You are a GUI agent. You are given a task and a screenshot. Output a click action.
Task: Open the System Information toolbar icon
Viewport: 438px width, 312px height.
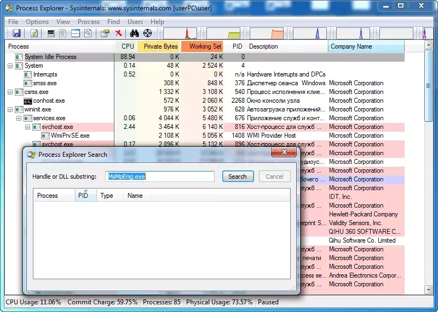(x=51, y=33)
